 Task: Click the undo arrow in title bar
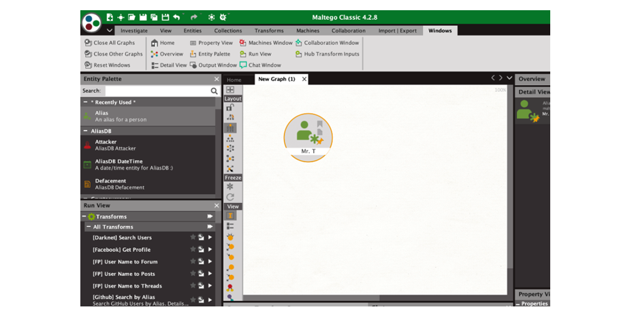tap(176, 18)
